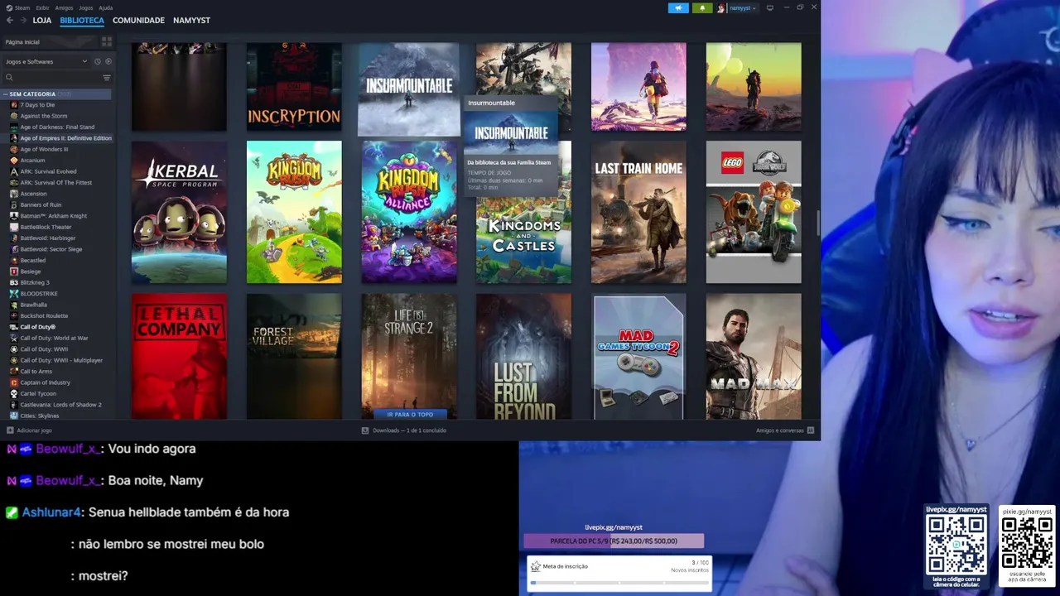
Task: Select Buckshot Roulette in sidebar
Action: (x=44, y=315)
